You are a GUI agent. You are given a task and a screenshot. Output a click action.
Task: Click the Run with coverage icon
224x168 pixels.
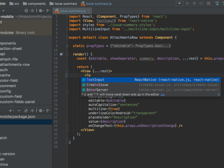[x=202, y=3]
